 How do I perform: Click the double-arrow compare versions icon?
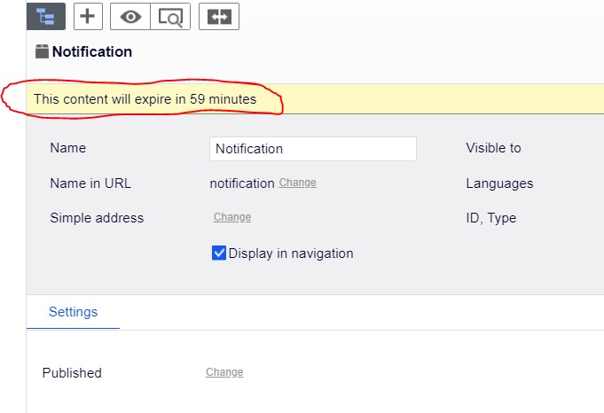pyautogui.click(x=218, y=16)
